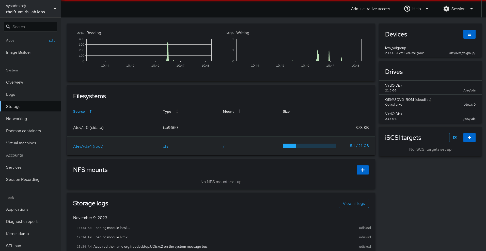Click the search magnifier icon in sidebar

[8, 27]
